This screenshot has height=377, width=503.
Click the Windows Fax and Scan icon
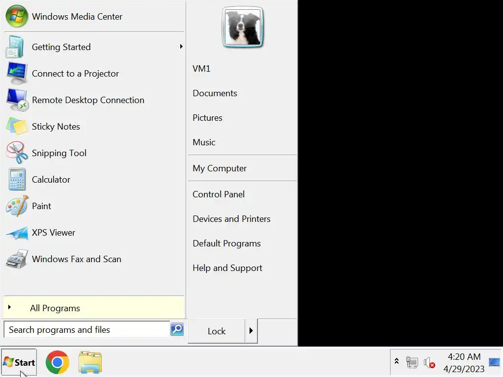[17, 259]
